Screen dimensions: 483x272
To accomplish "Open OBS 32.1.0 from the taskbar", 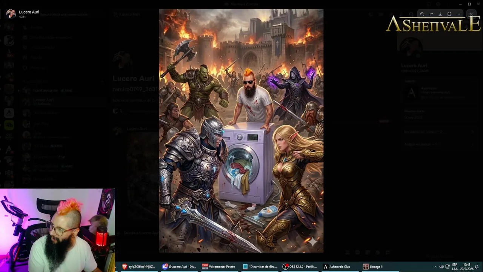I will [x=300, y=266].
